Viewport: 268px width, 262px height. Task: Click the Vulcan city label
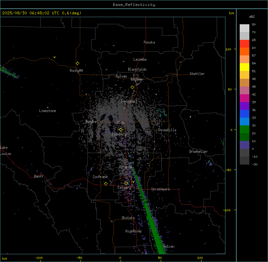pyautogui.click(x=169, y=246)
